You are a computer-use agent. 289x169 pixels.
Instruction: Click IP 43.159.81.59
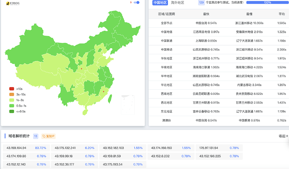[112, 156]
